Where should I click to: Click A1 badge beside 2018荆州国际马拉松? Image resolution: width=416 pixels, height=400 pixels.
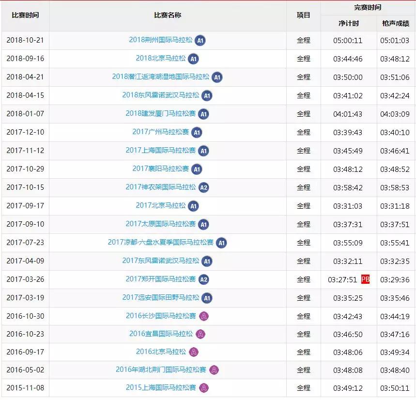point(200,41)
